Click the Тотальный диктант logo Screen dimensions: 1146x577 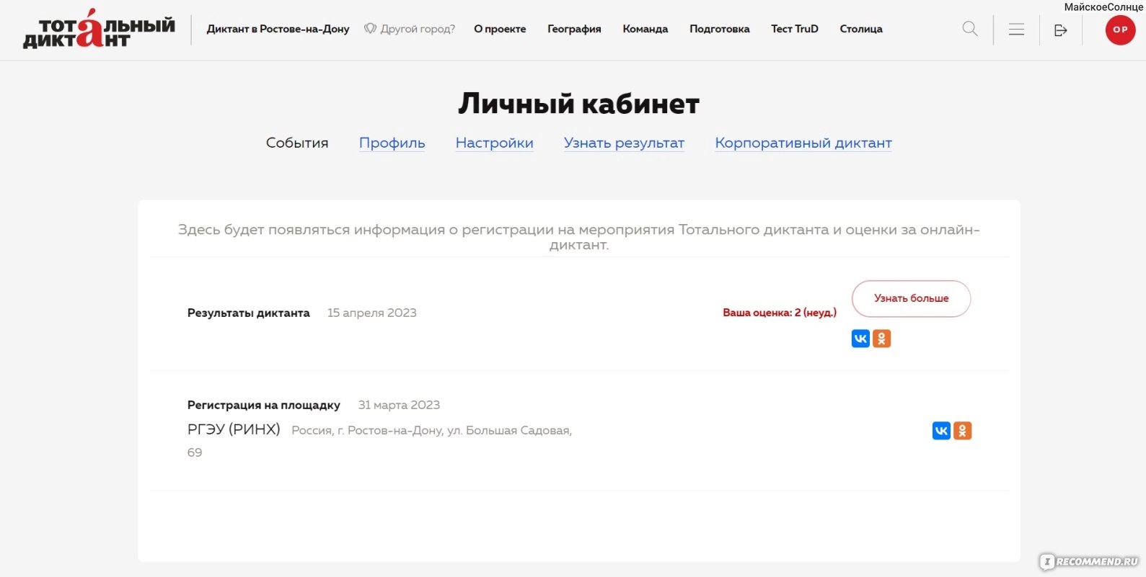(99, 29)
